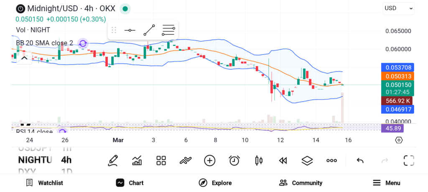Open the Community tab

(x=301, y=183)
